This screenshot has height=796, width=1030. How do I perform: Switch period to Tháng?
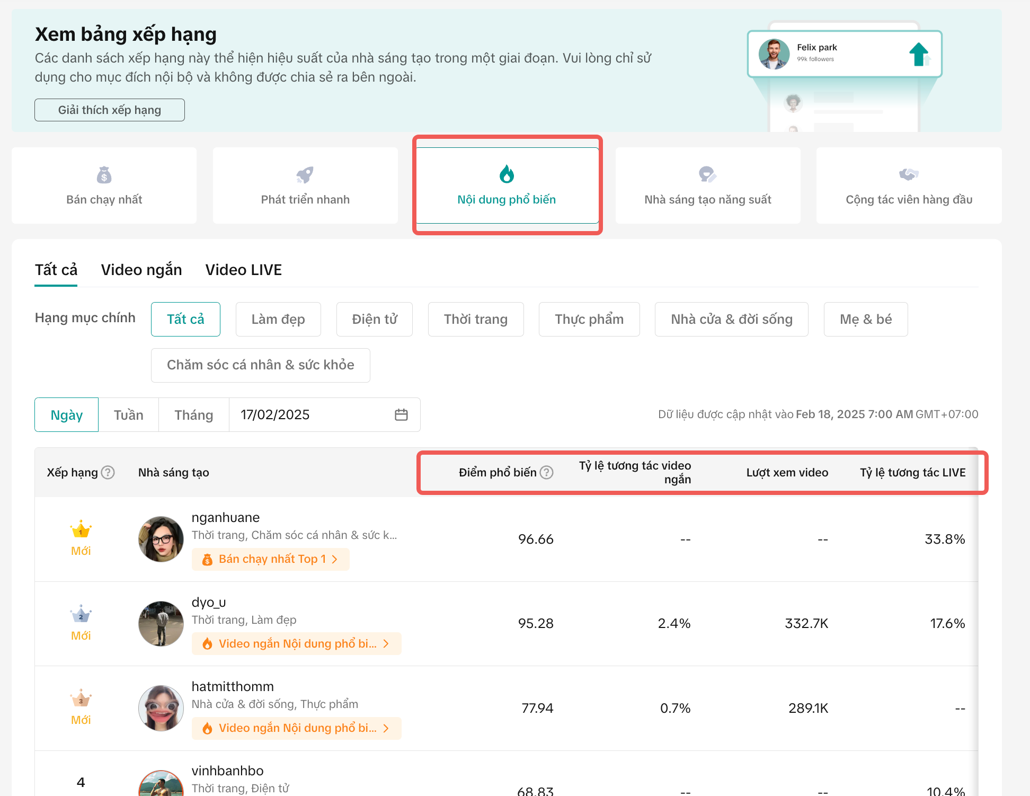193,415
